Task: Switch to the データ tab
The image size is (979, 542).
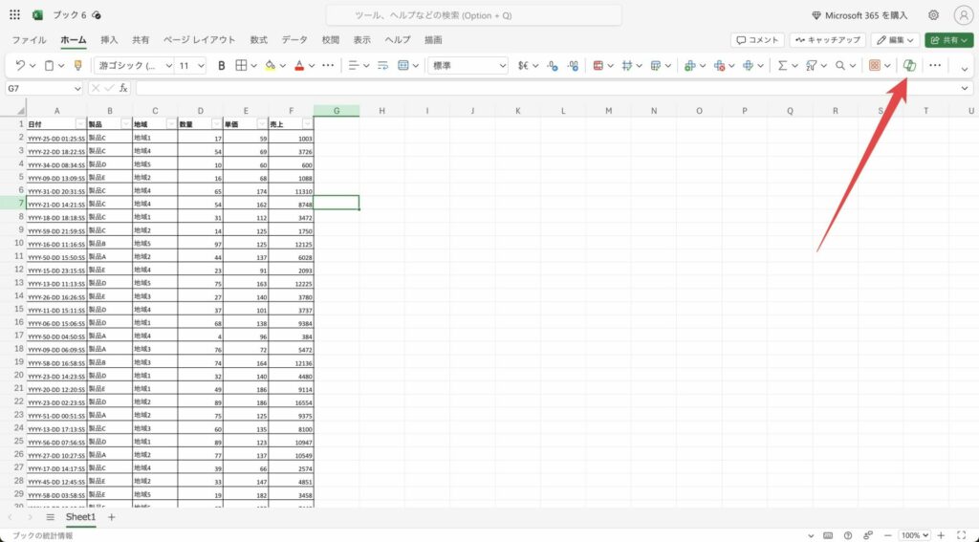Action: pos(294,40)
